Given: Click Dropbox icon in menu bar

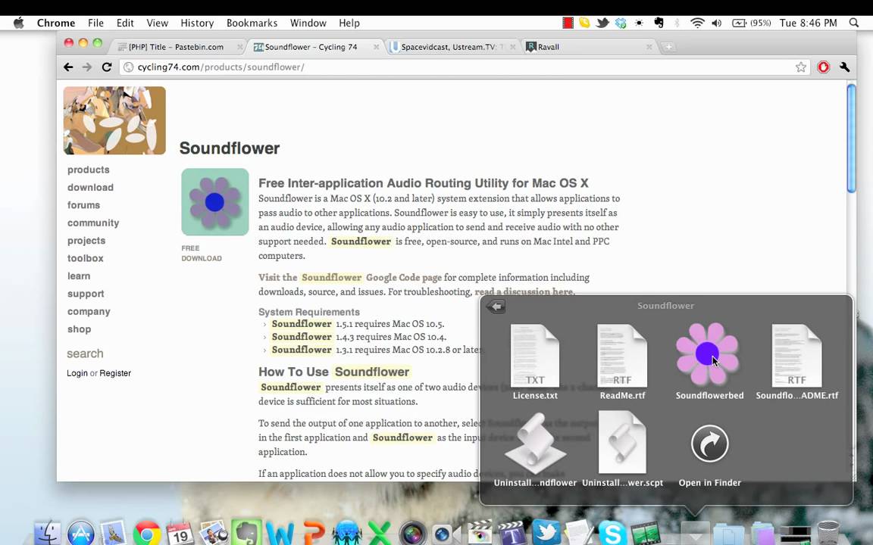Looking at the screenshot, I should (x=621, y=23).
